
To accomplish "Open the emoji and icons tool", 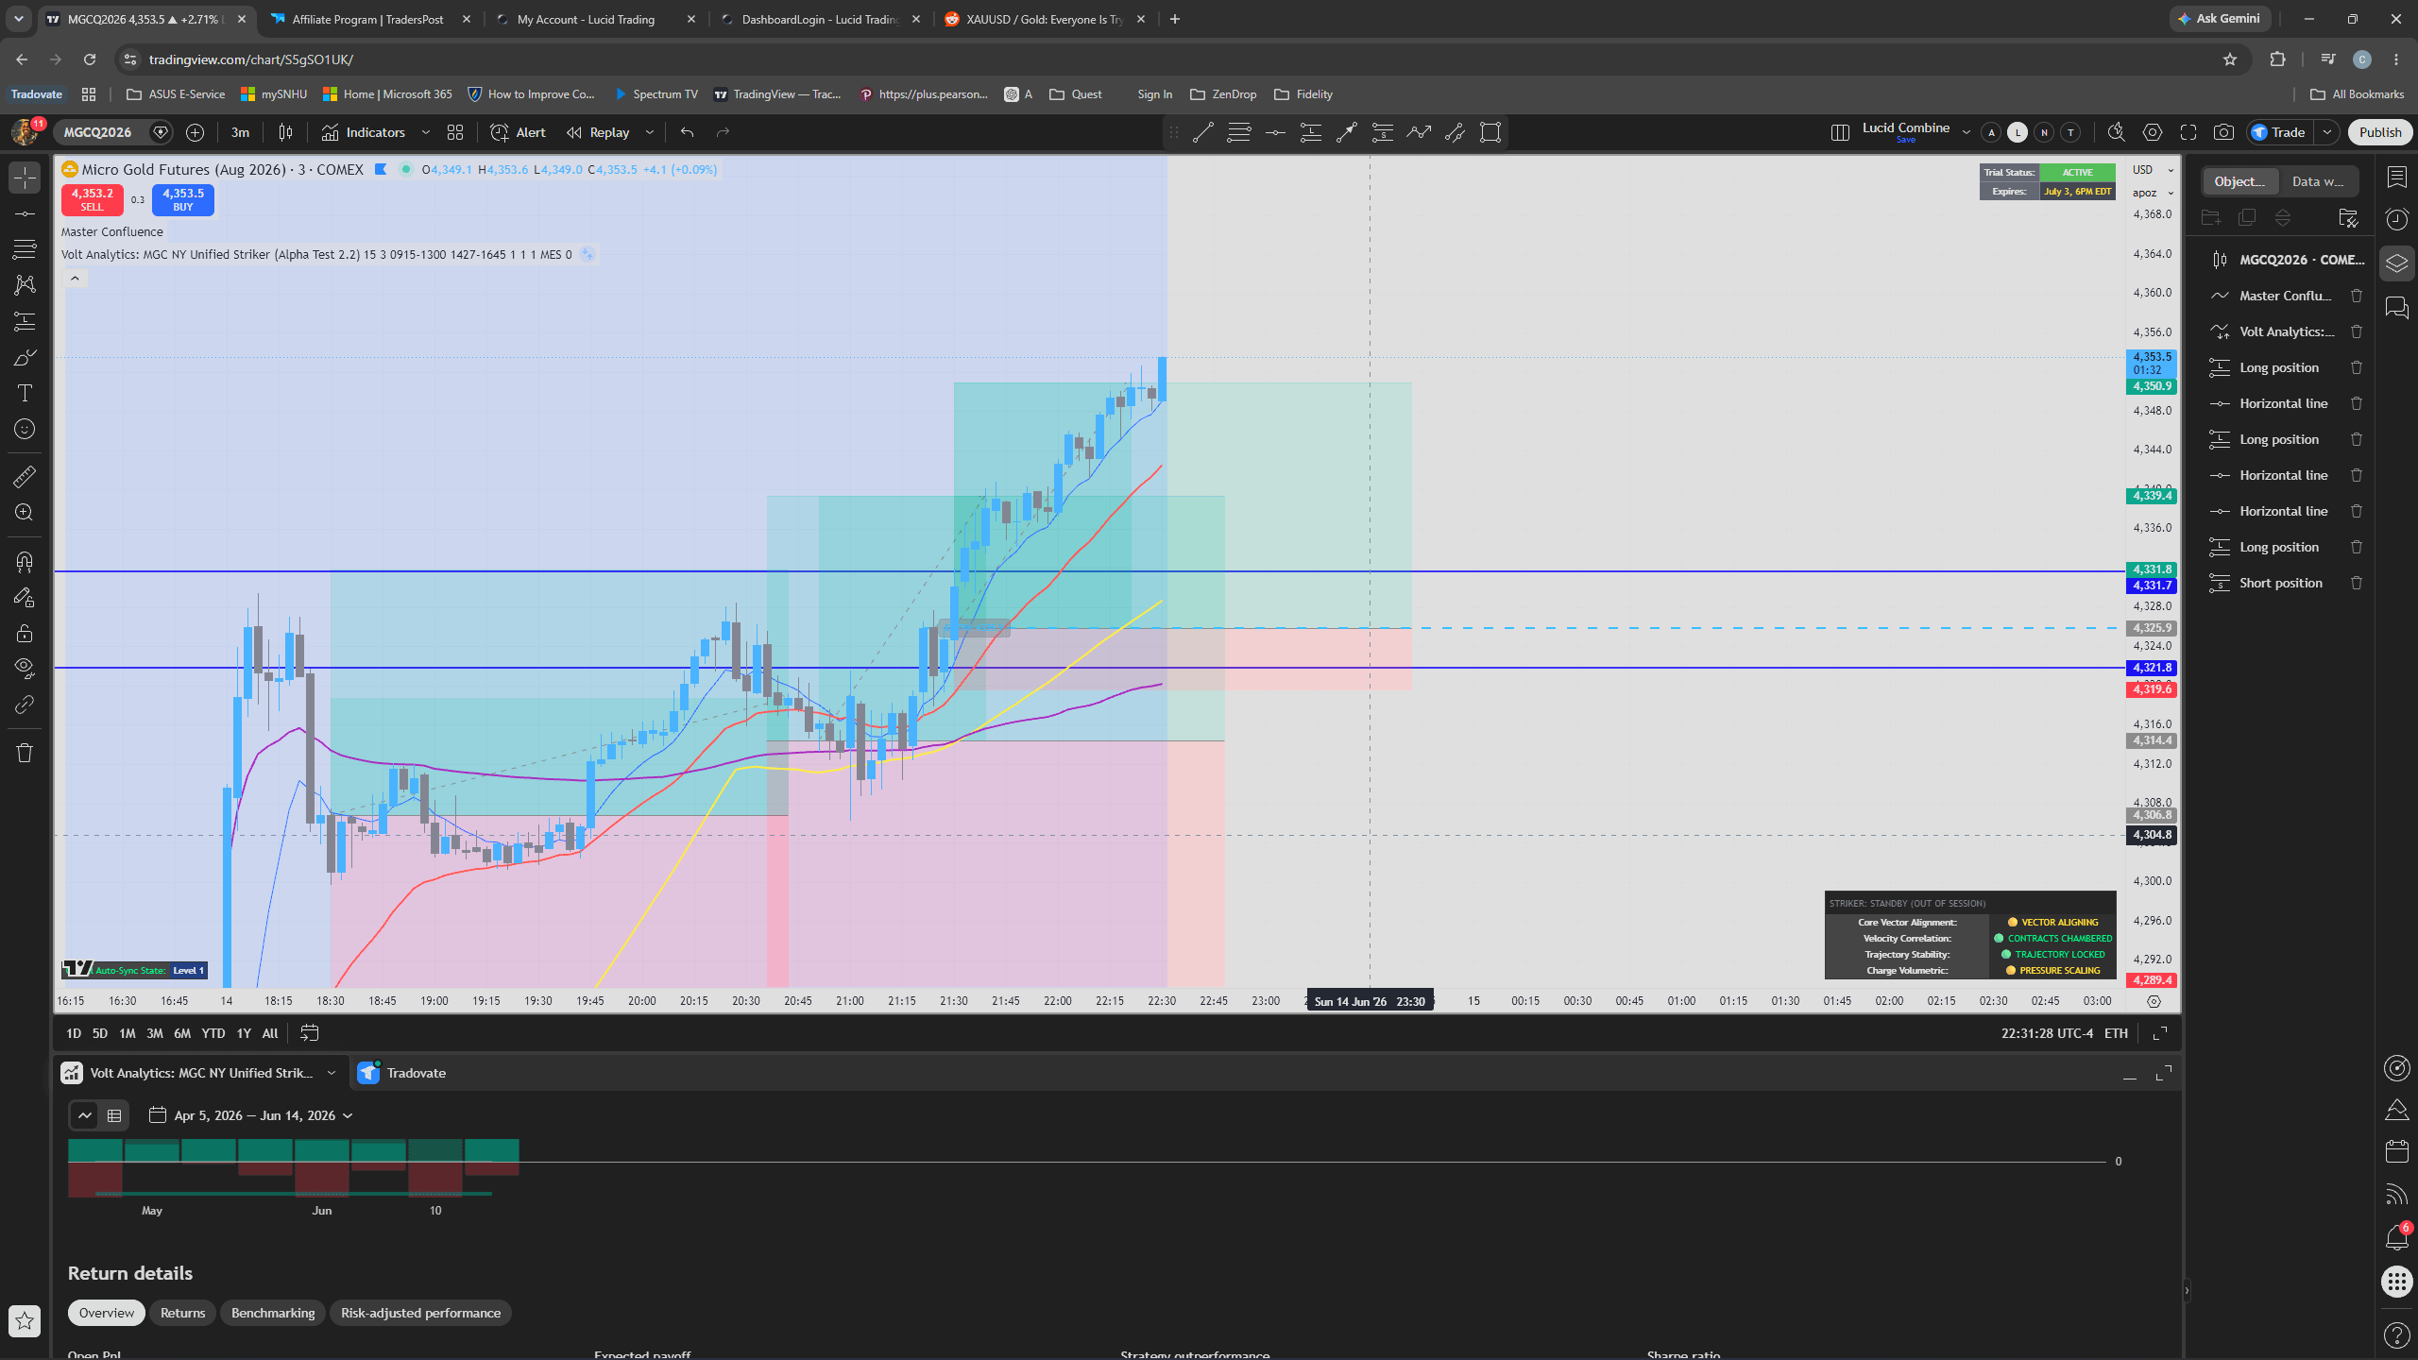I will coord(25,429).
